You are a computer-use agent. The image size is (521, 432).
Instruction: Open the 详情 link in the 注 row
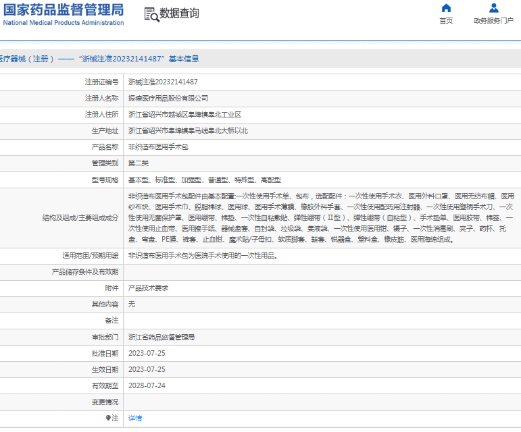(135, 418)
